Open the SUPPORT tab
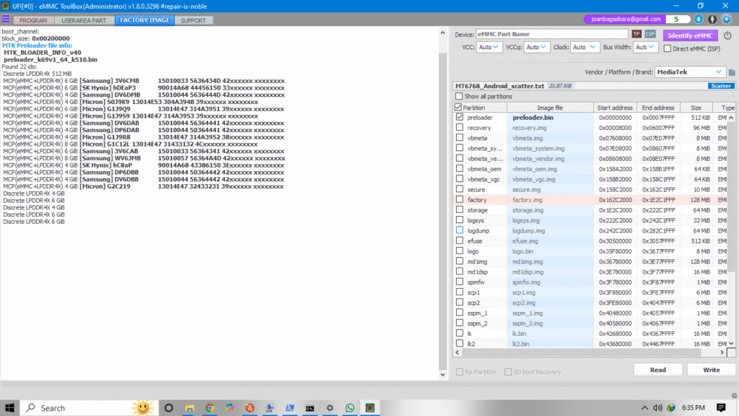The image size is (739, 416). click(x=193, y=20)
